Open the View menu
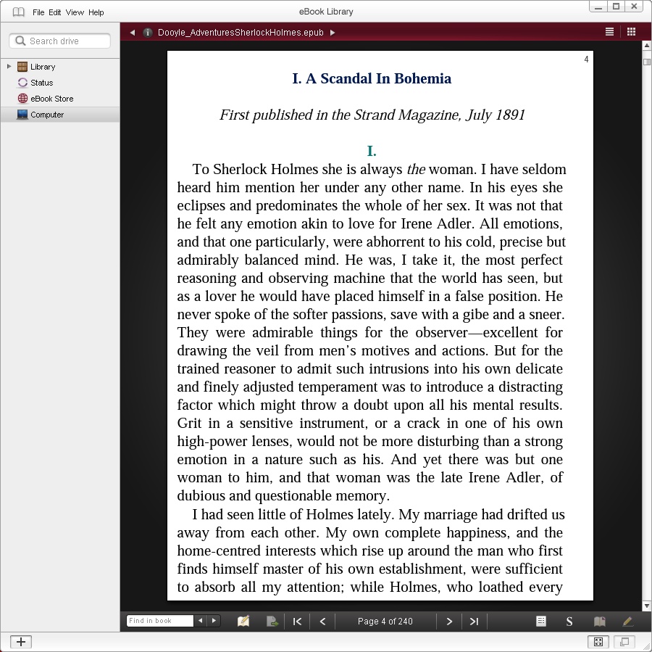 click(75, 12)
